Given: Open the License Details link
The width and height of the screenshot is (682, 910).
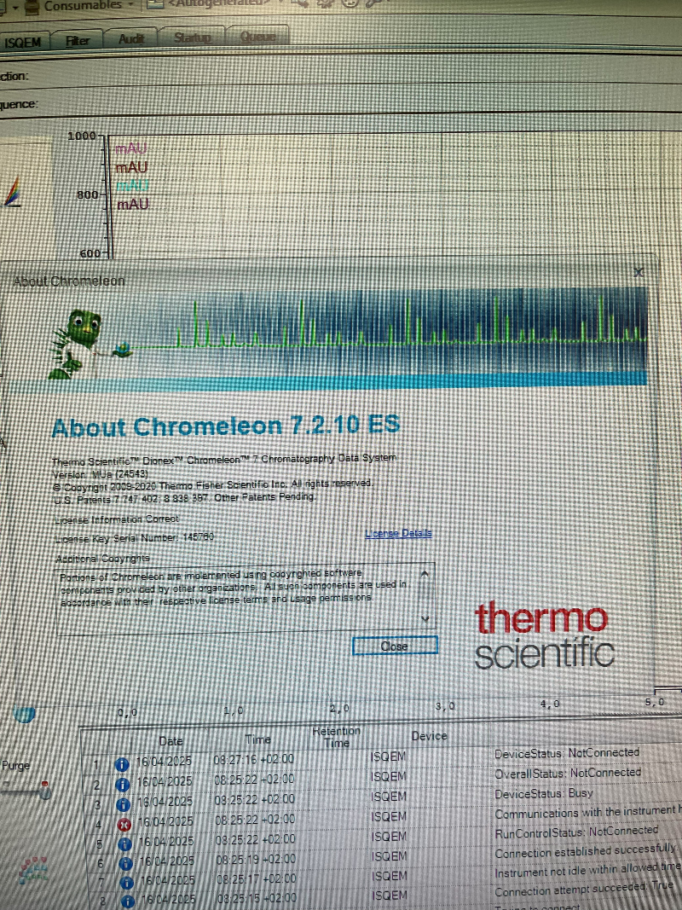Looking at the screenshot, I should tap(398, 533).
